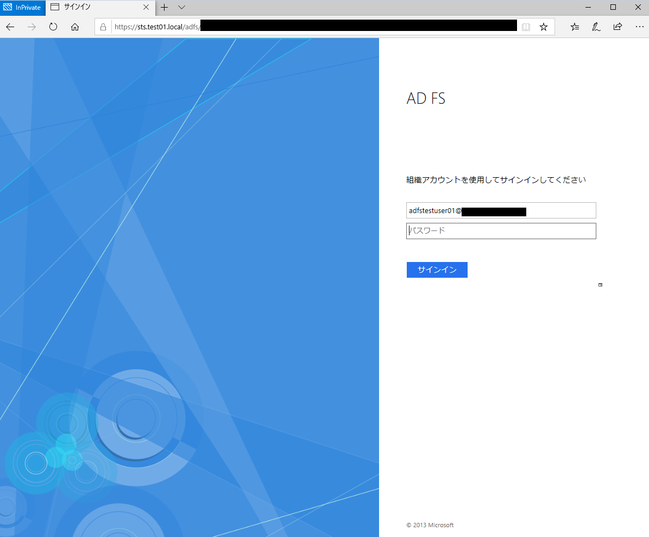Click the blue サインイン button
Viewport: 649px width, 537px height.
pos(437,270)
